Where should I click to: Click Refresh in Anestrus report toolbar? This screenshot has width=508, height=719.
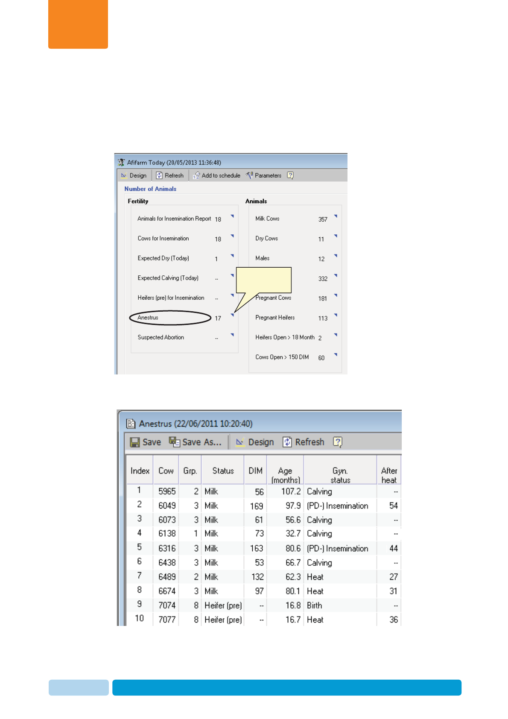click(304, 442)
